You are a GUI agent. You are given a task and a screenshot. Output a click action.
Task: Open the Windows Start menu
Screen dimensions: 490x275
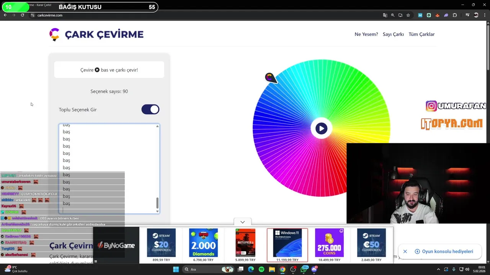[x=176, y=269]
